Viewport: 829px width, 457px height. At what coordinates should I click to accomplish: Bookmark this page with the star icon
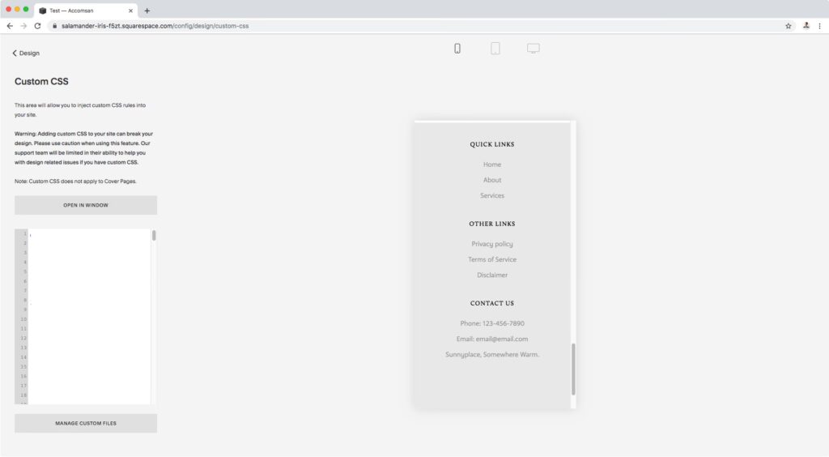pyautogui.click(x=788, y=26)
